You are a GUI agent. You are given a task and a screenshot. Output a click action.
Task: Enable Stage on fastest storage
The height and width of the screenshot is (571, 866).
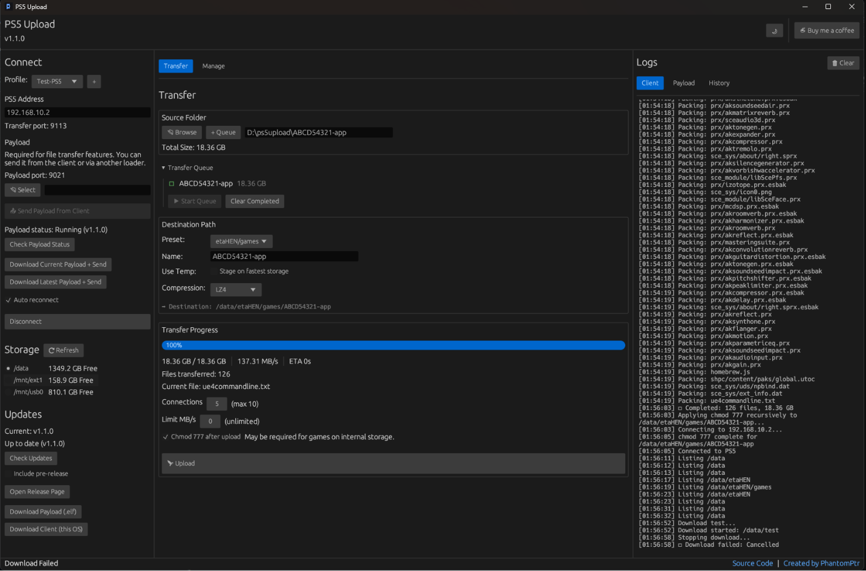click(215, 272)
